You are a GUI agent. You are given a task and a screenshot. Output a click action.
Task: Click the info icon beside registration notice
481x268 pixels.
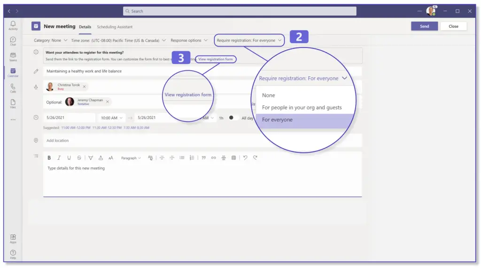point(36,52)
